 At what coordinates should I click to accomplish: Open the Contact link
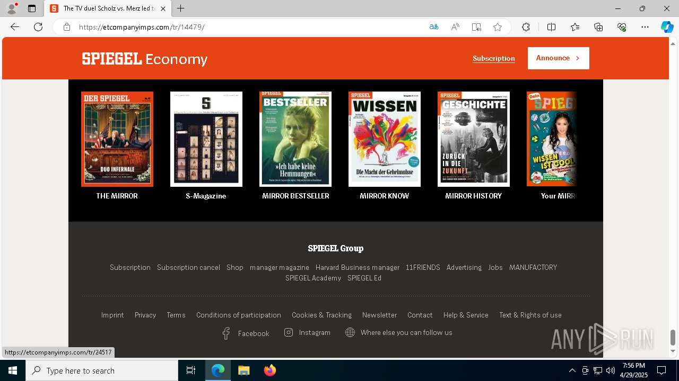[x=420, y=315]
